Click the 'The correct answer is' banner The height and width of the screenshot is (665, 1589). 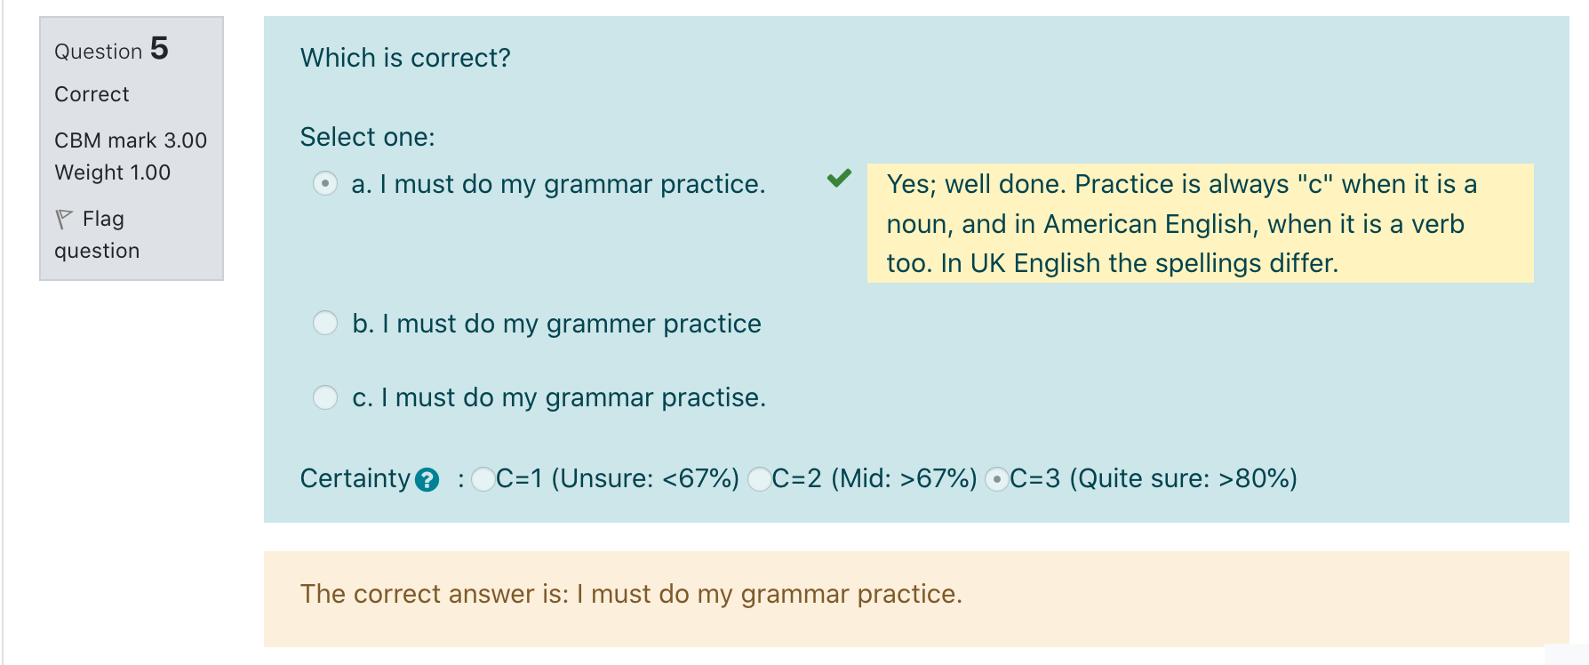point(916,599)
